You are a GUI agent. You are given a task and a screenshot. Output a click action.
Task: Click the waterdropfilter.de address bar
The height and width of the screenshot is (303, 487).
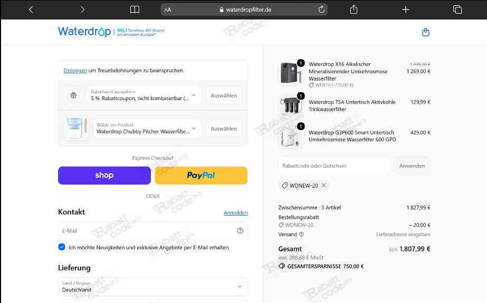pyautogui.click(x=244, y=9)
